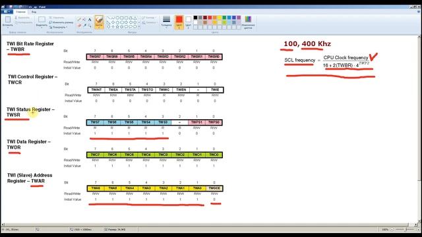Open Edit colors (Изменение цветов) dialog

[248, 22]
